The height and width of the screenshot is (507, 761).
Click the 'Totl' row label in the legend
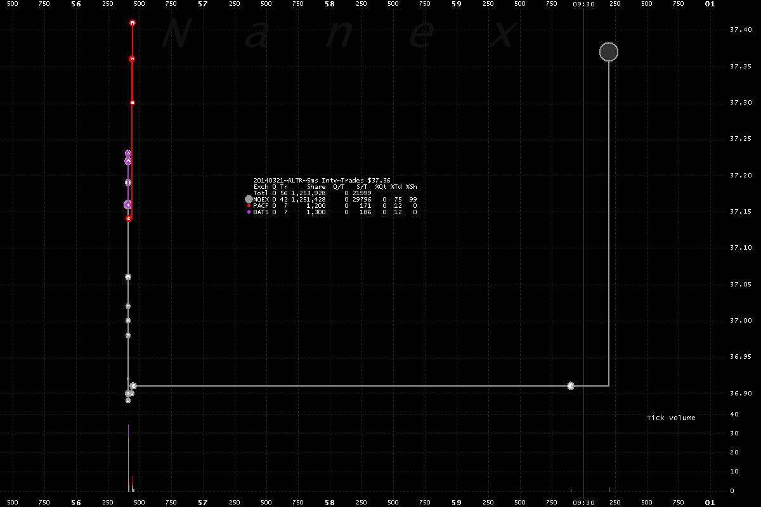[261, 193]
